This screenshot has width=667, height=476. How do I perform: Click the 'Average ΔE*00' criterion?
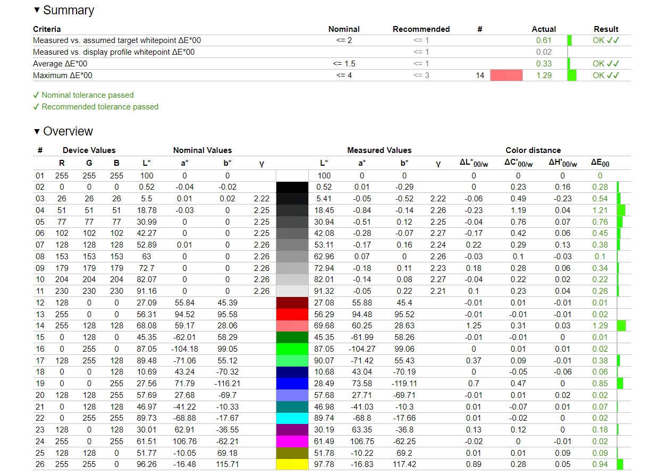click(60, 64)
